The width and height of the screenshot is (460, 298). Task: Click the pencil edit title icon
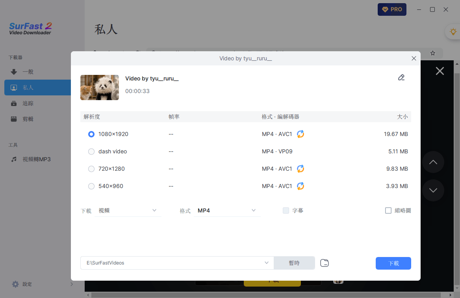click(x=401, y=78)
